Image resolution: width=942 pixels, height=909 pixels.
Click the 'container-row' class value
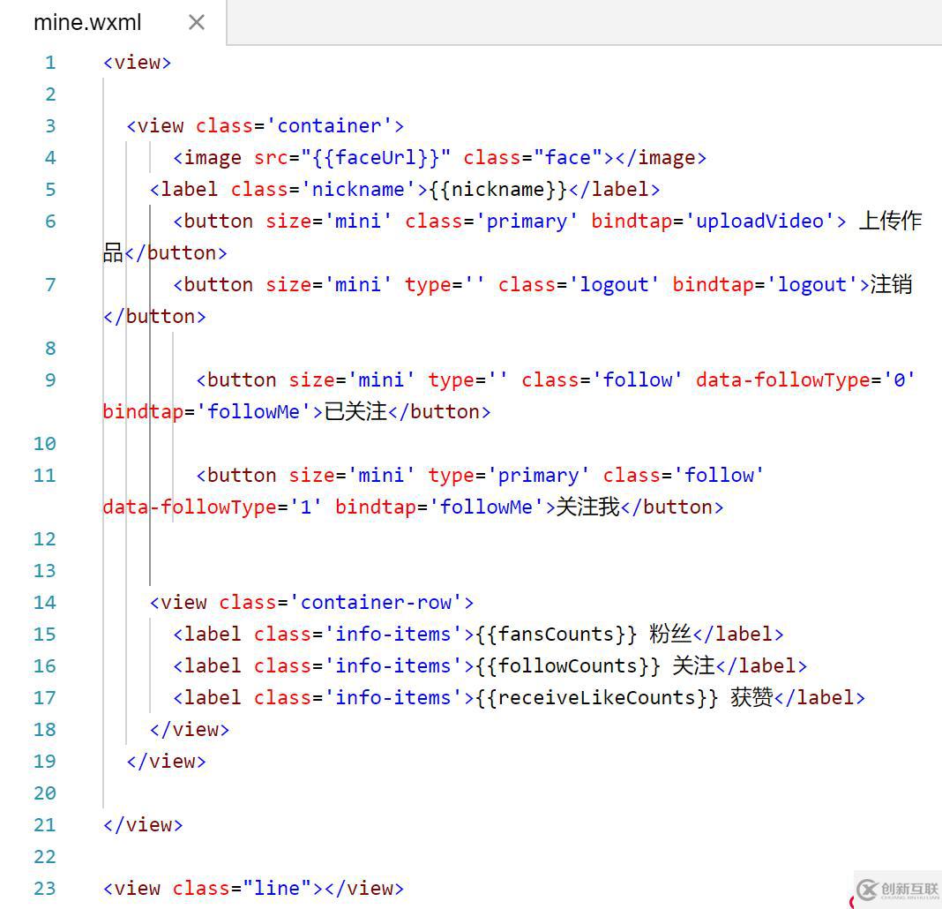tap(377, 603)
